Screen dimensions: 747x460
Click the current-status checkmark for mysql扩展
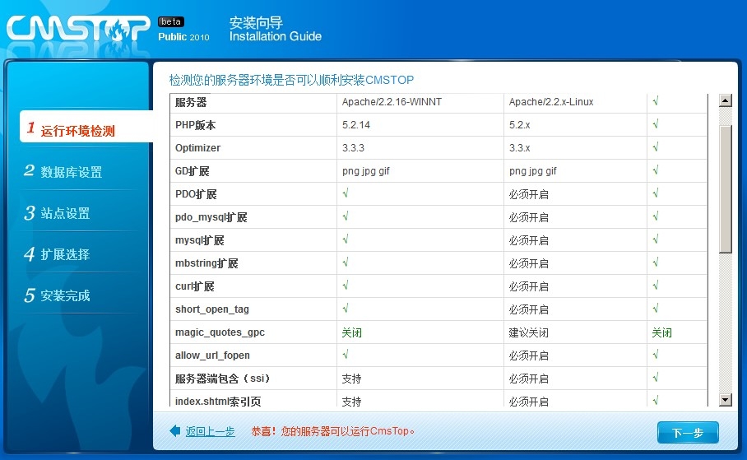(x=346, y=239)
